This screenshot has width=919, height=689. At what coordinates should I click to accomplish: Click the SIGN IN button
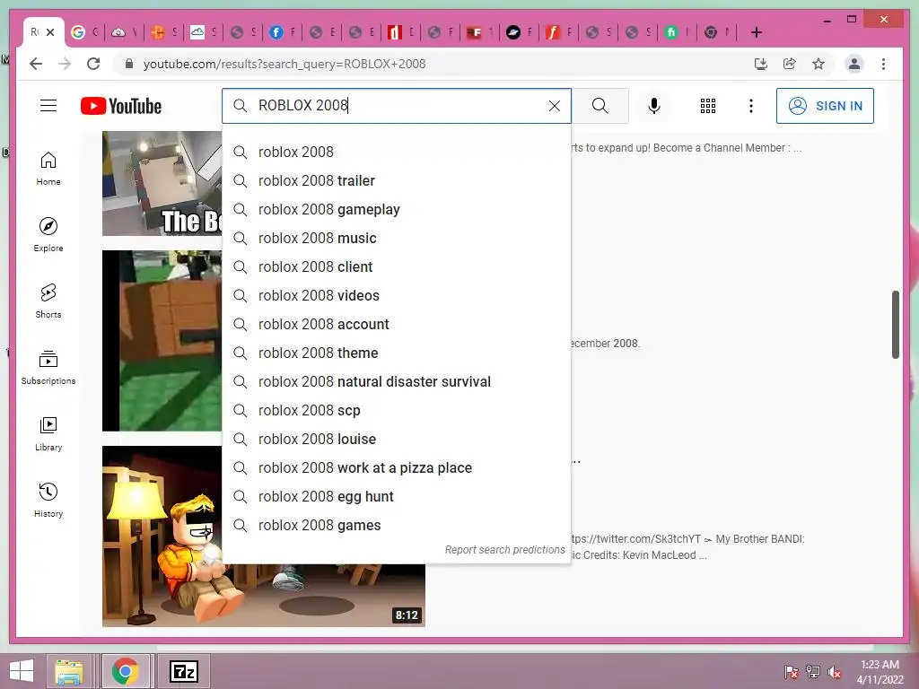825,106
